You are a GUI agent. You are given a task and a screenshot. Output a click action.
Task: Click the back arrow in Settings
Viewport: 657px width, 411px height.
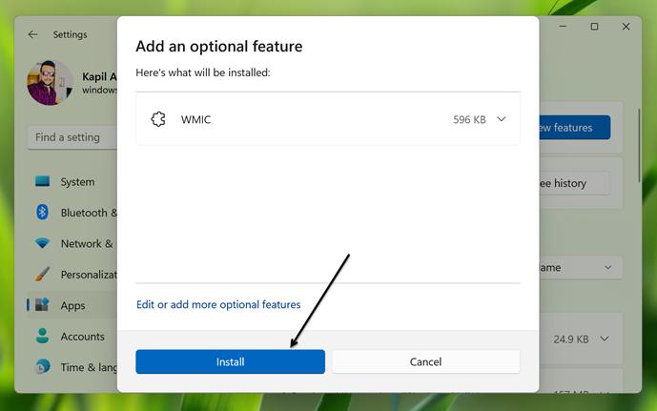pyautogui.click(x=33, y=34)
